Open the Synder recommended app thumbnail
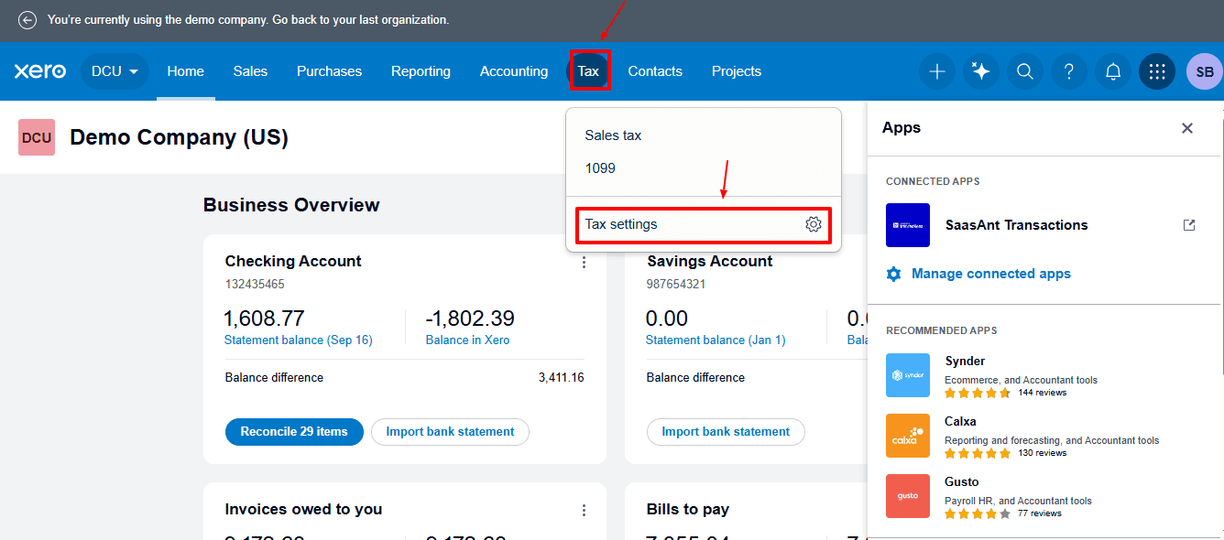The width and height of the screenshot is (1224, 540). [907, 375]
